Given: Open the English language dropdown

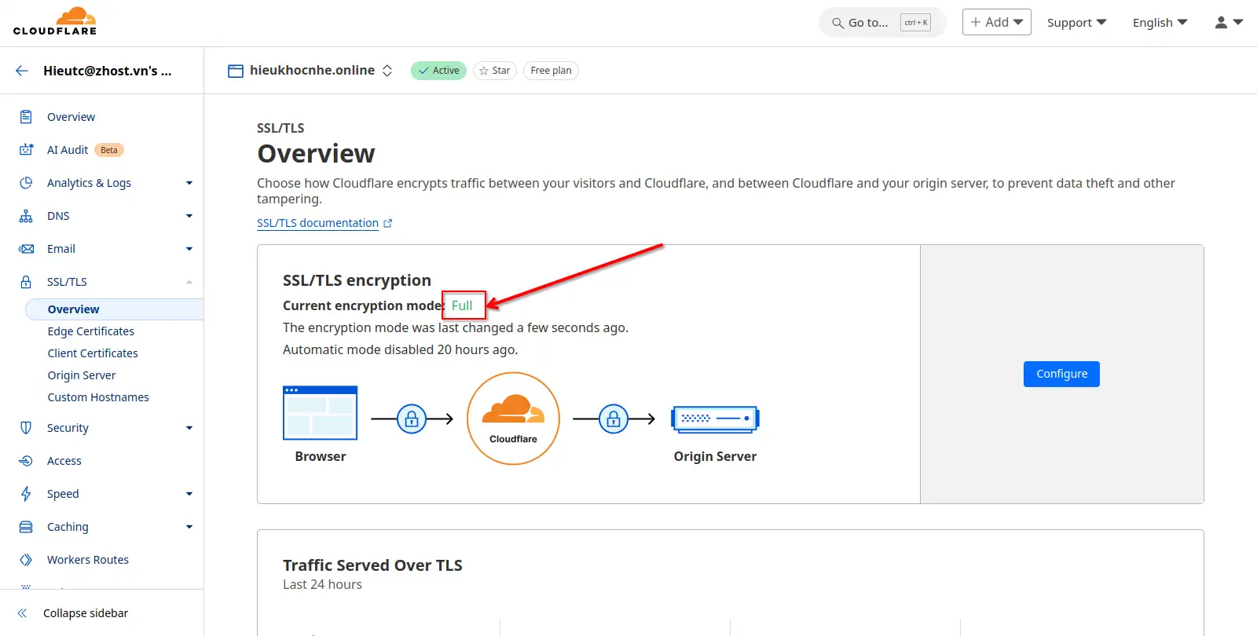Looking at the screenshot, I should click(1160, 23).
